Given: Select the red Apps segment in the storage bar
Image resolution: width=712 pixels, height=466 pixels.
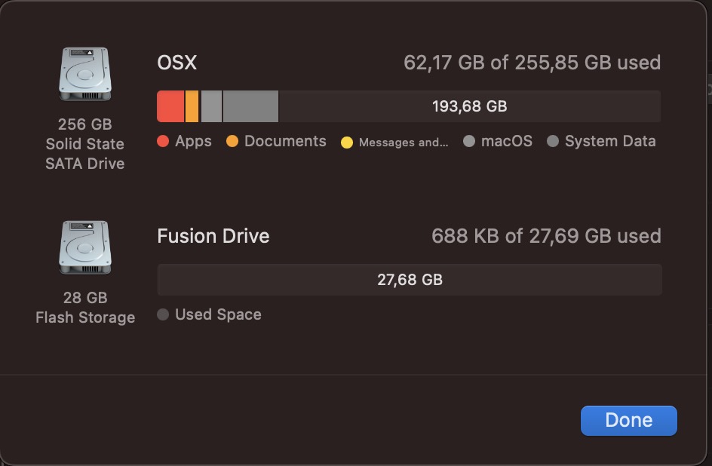Looking at the screenshot, I should click(170, 106).
